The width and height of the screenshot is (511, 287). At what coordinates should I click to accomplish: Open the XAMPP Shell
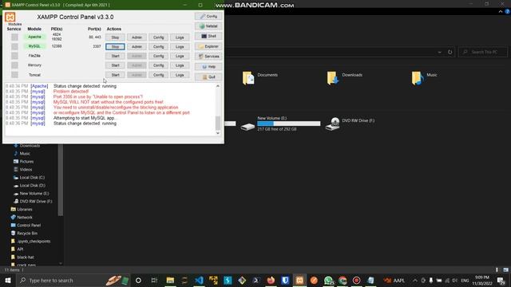(208, 36)
